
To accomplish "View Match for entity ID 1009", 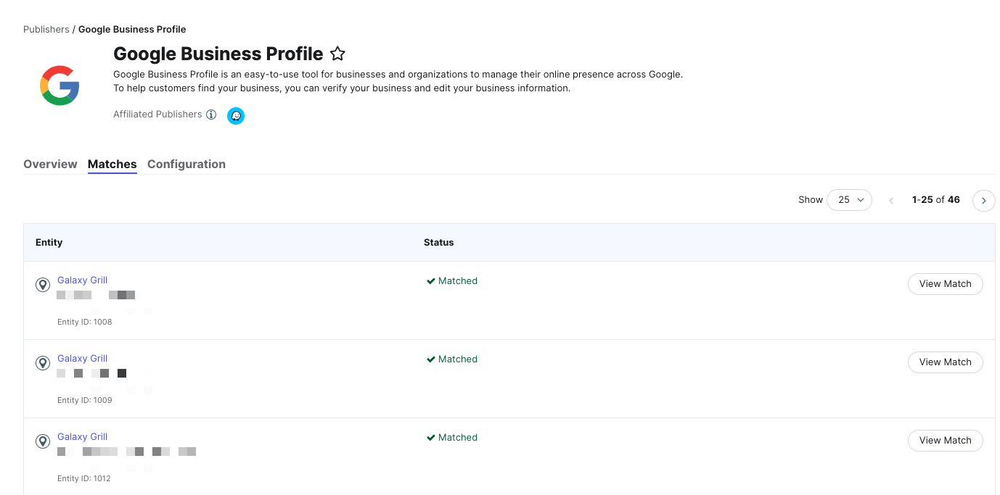I will (945, 362).
